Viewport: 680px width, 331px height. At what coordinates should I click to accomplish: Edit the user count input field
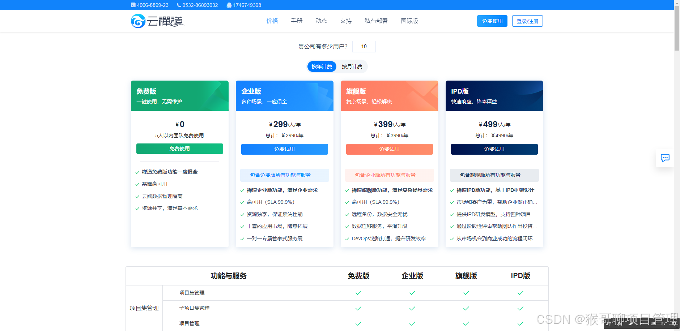coord(364,47)
